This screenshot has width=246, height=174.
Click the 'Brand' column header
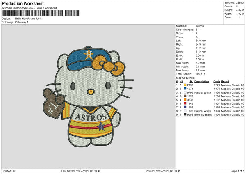(x=225, y=82)
